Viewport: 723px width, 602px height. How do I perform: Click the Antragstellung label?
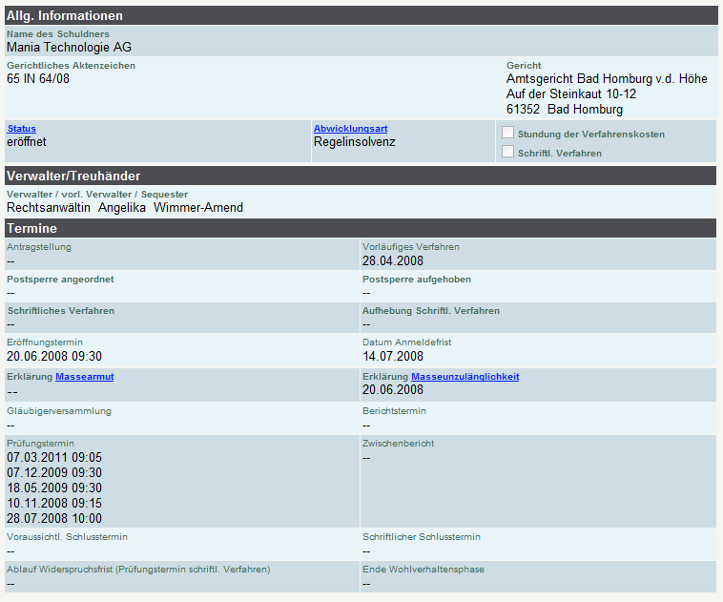(39, 247)
